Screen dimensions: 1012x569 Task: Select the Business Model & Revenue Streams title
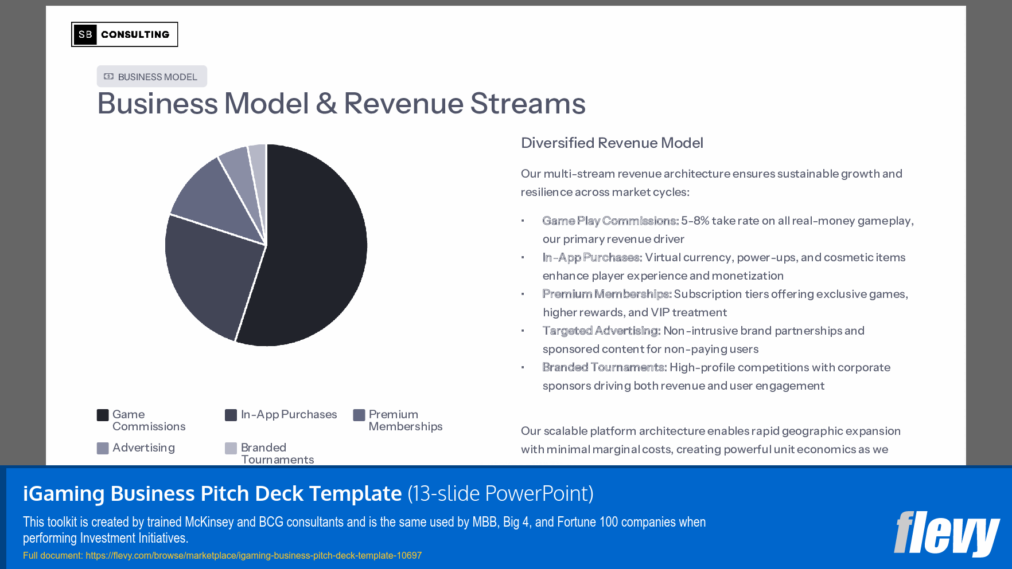pos(341,104)
